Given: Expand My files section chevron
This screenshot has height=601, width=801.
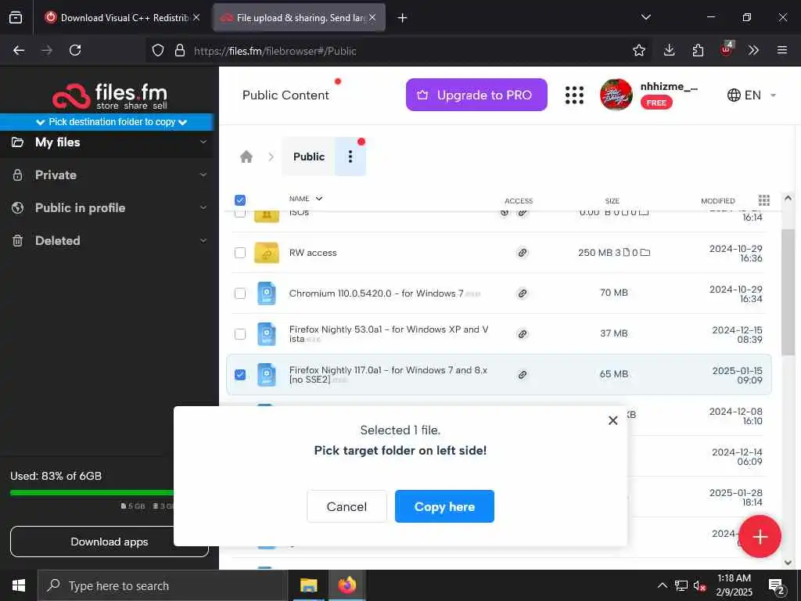Looking at the screenshot, I should (x=203, y=142).
